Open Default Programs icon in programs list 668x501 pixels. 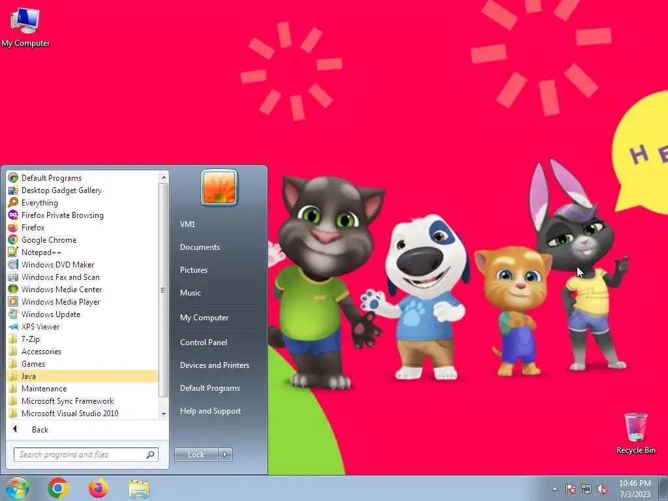tap(13, 177)
